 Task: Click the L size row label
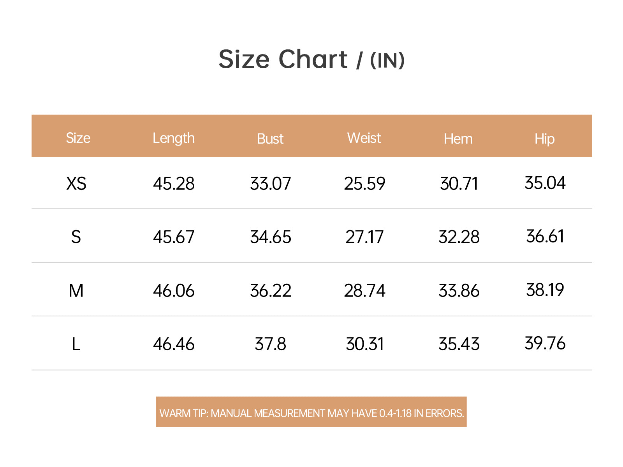pyautogui.click(x=76, y=344)
